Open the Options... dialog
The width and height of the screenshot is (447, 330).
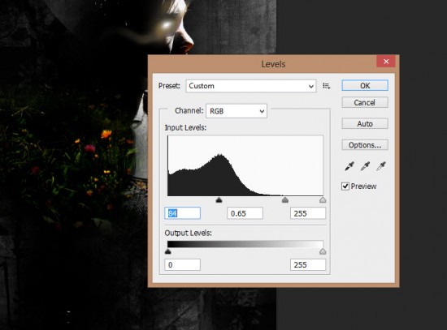tap(365, 145)
